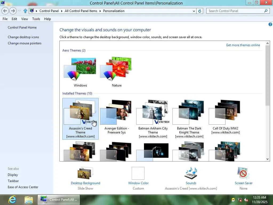This screenshot has width=273, height=205.
Task: Go back with the Back arrow button
Action: [5, 11]
